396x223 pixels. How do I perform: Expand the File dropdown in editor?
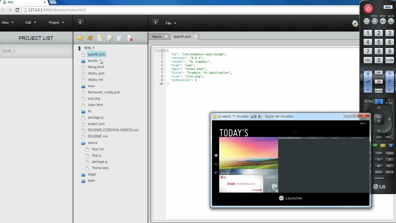tap(171, 23)
